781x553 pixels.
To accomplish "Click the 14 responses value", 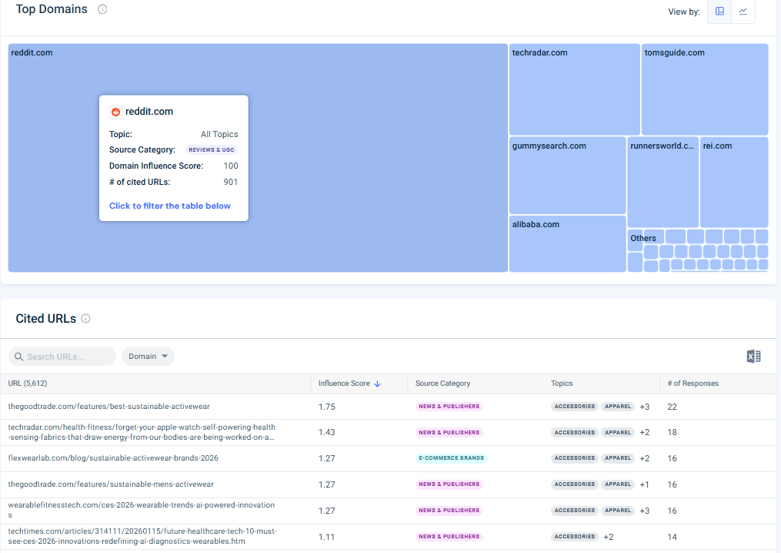I will point(672,537).
